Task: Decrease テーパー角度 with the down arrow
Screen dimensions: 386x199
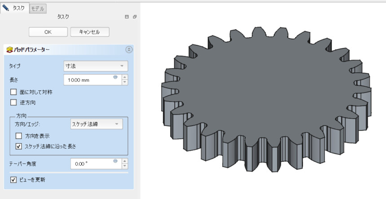Action: tap(125, 166)
